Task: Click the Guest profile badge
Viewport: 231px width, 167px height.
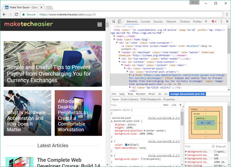Action: [x=194, y=3]
